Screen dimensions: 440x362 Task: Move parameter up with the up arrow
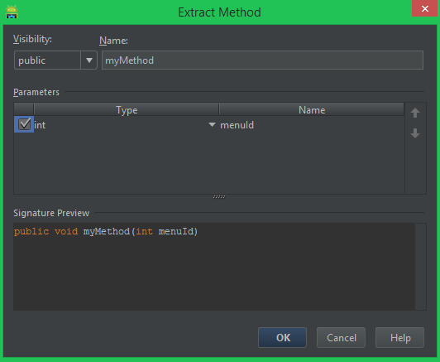click(x=415, y=113)
